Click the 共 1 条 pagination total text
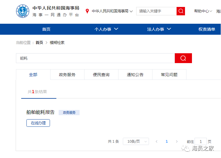 point(114,142)
